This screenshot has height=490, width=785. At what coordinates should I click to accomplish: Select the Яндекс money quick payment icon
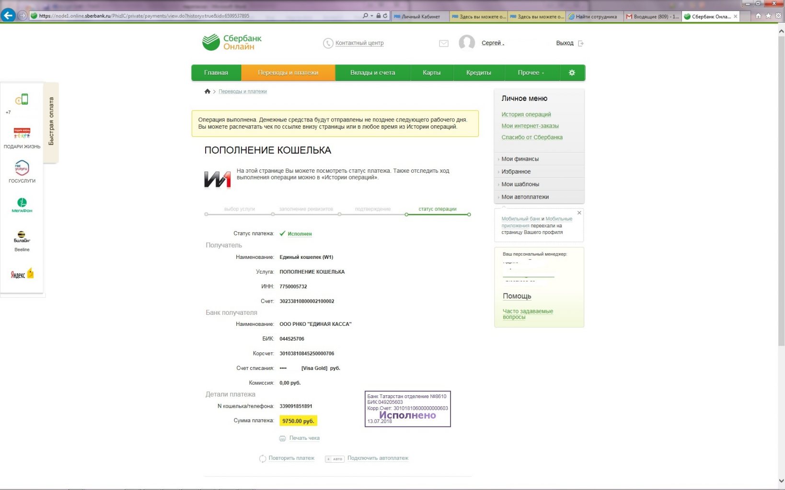(22, 274)
